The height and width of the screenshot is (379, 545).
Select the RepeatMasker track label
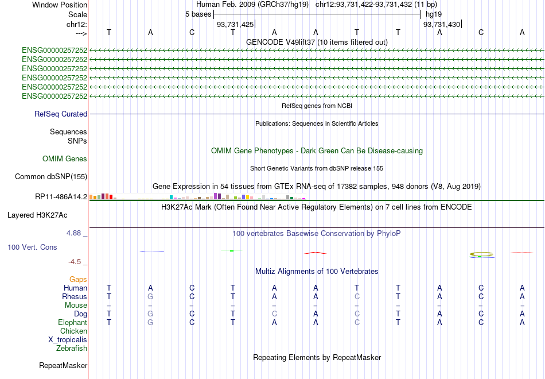click(63, 365)
